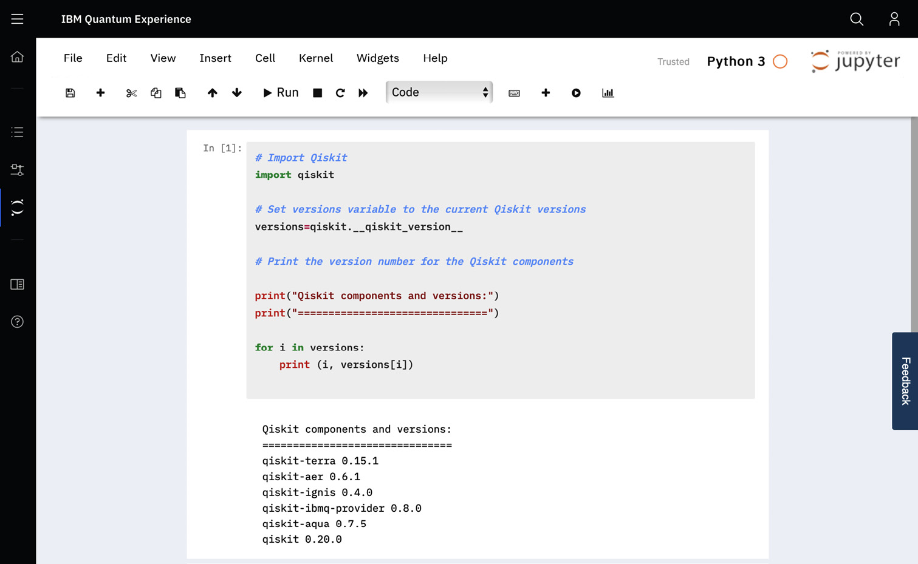The image size is (918, 564).
Task: Click the 'print (i, versions[i])' line
Action: [346, 365]
